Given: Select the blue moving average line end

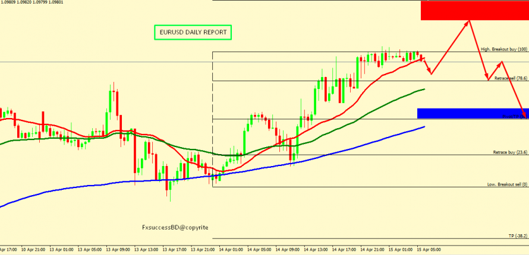Looking at the screenshot, I should pyautogui.click(x=424, y=126).
